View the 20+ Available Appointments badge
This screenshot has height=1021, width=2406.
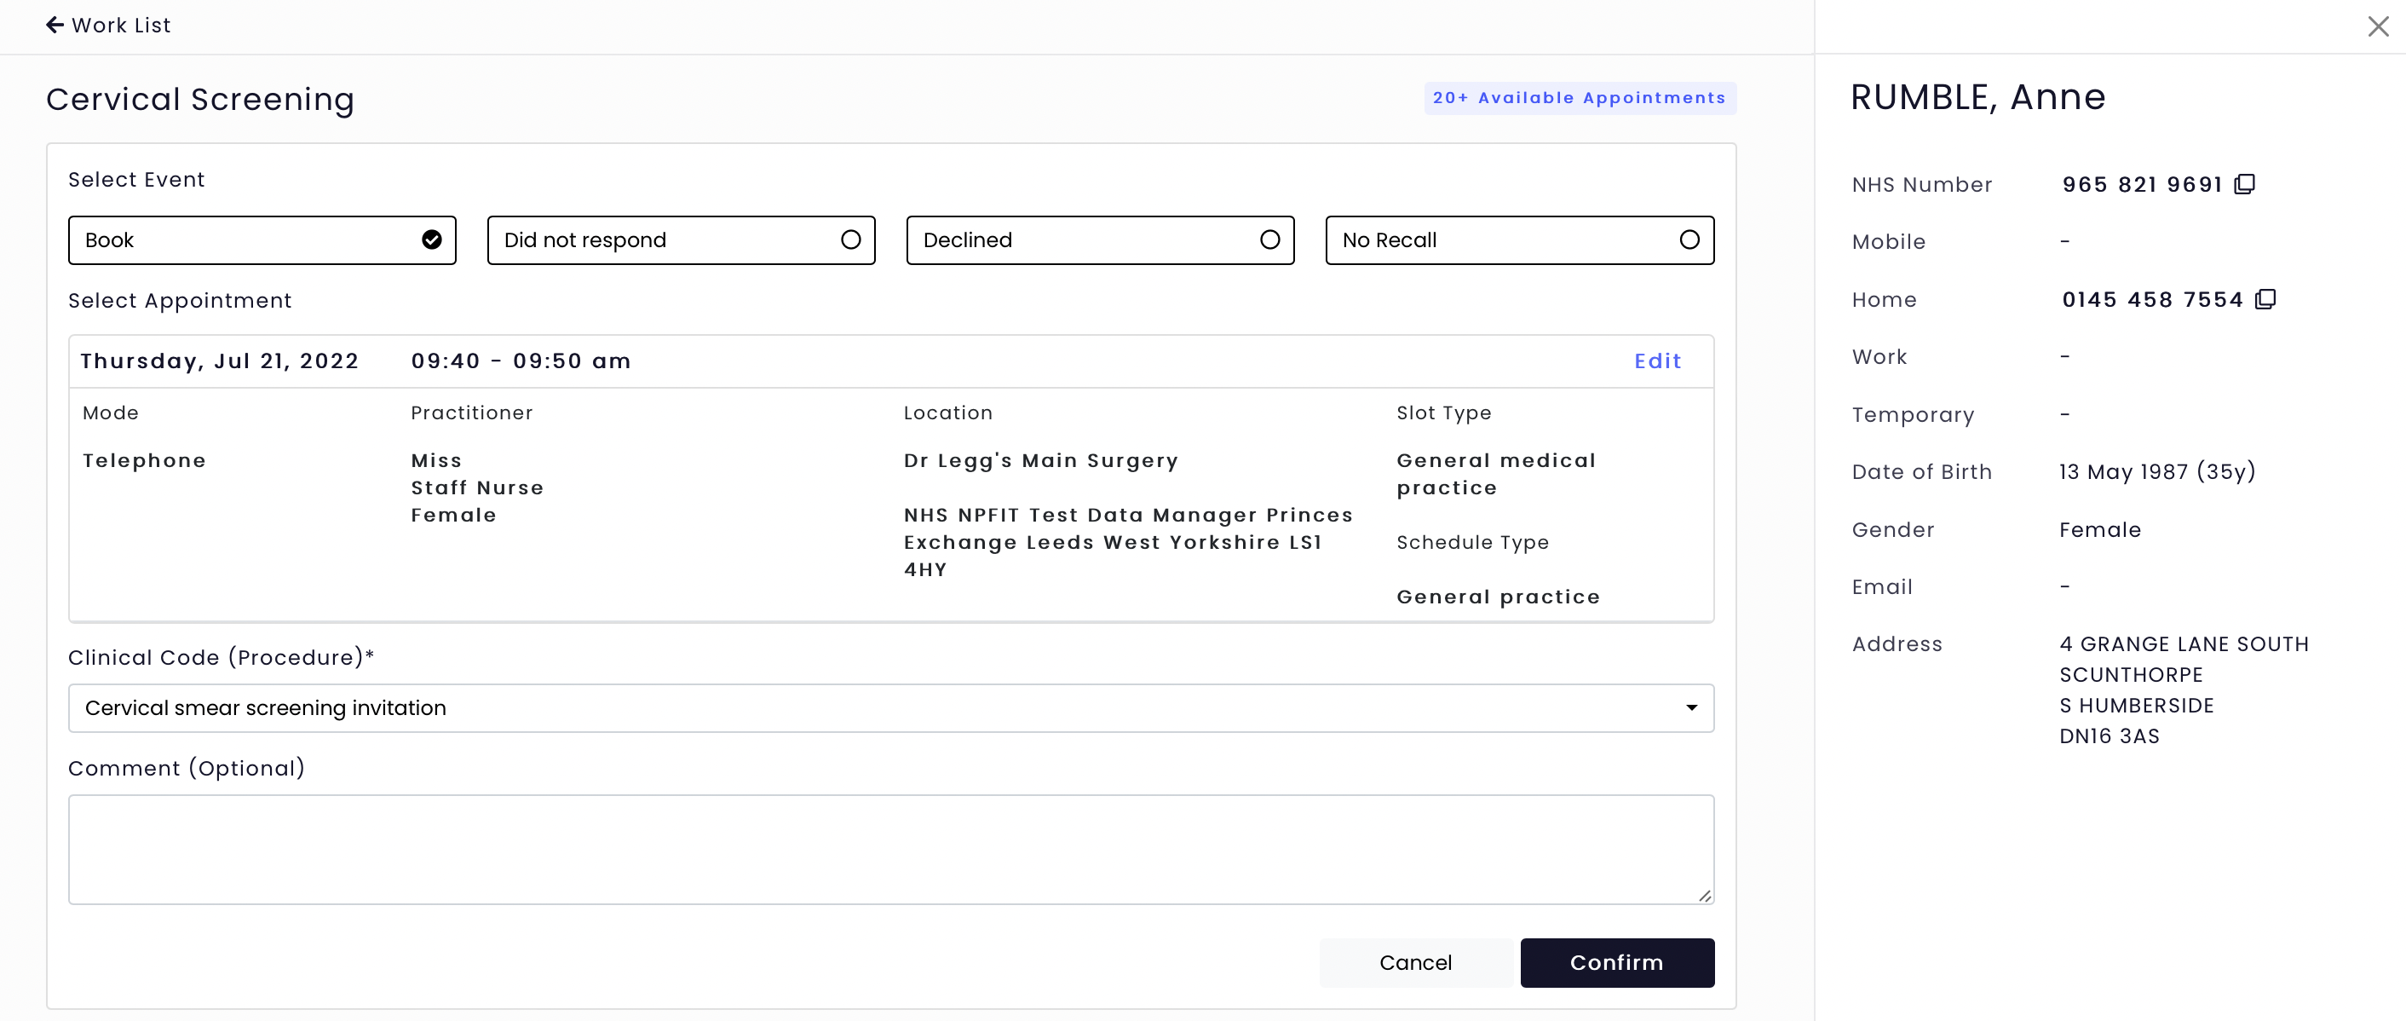pos(1580,98)
